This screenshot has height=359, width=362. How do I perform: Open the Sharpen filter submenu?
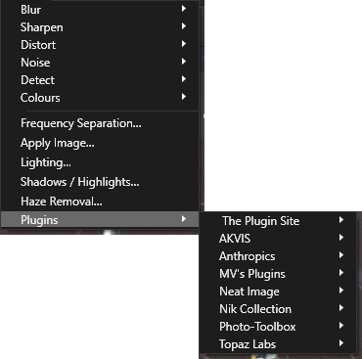100,27
